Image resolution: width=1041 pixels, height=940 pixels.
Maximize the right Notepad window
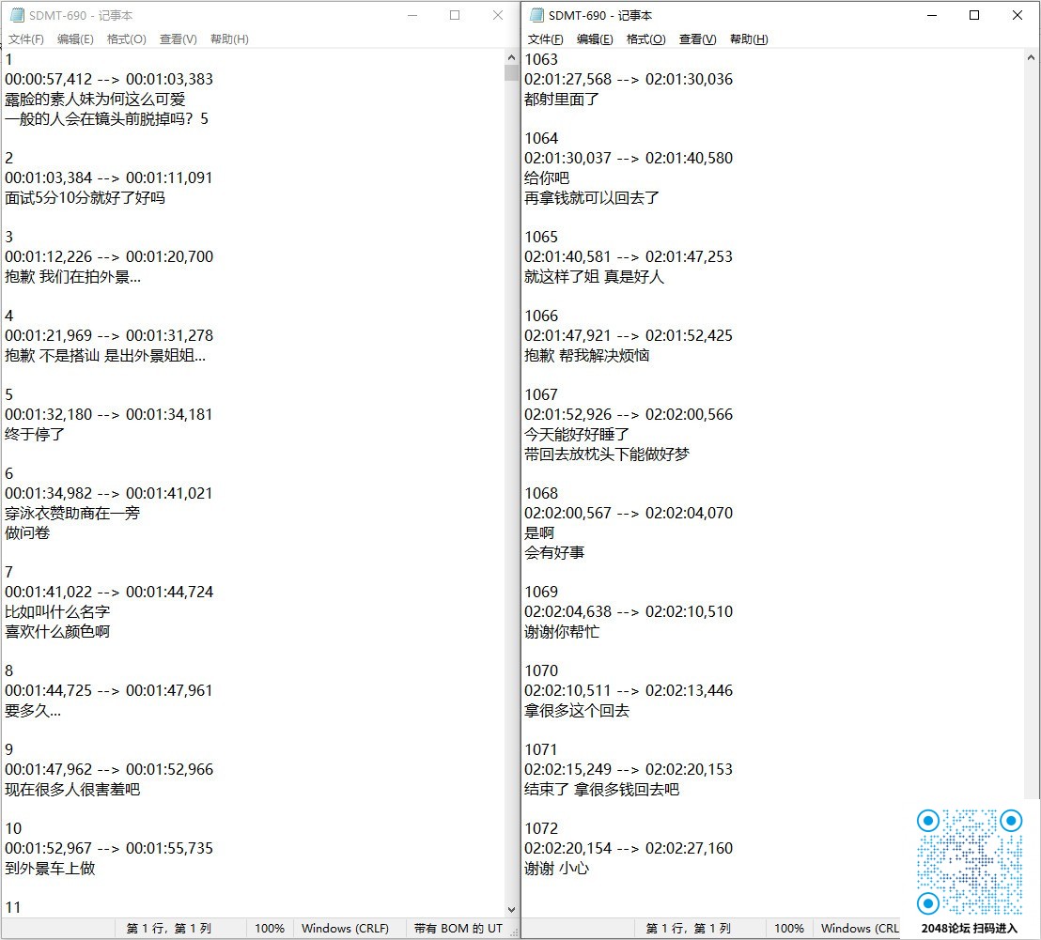[x=974, y=15]
